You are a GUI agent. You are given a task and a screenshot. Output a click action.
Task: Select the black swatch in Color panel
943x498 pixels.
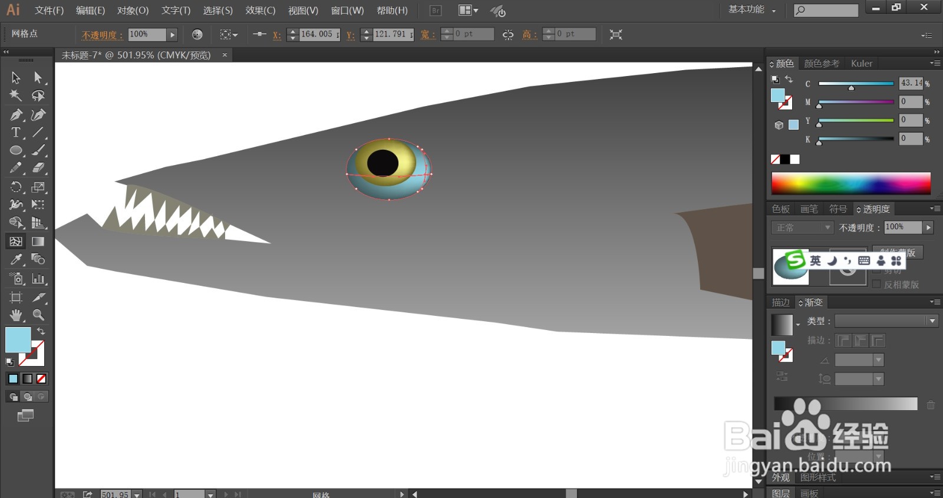pos(785,159)
